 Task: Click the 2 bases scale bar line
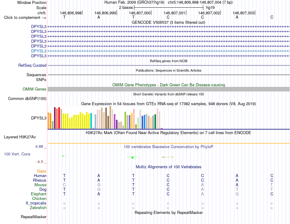tap(169, 8)
